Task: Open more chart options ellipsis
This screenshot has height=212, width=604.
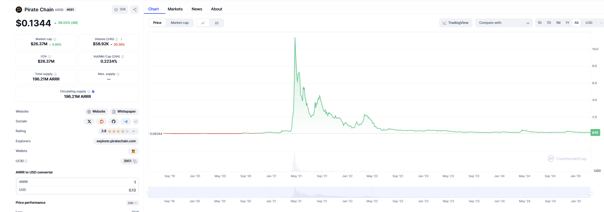Action: (x=601, y=23)
